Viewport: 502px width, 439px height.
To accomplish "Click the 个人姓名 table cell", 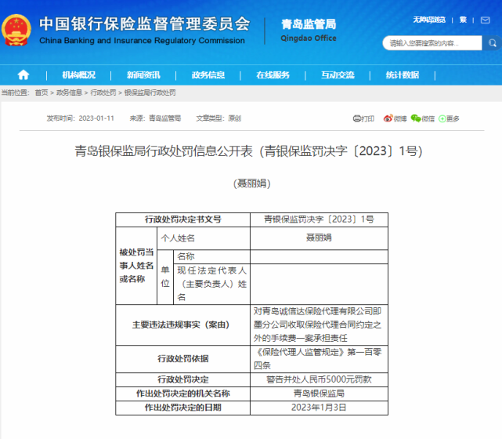I will 204,238.
